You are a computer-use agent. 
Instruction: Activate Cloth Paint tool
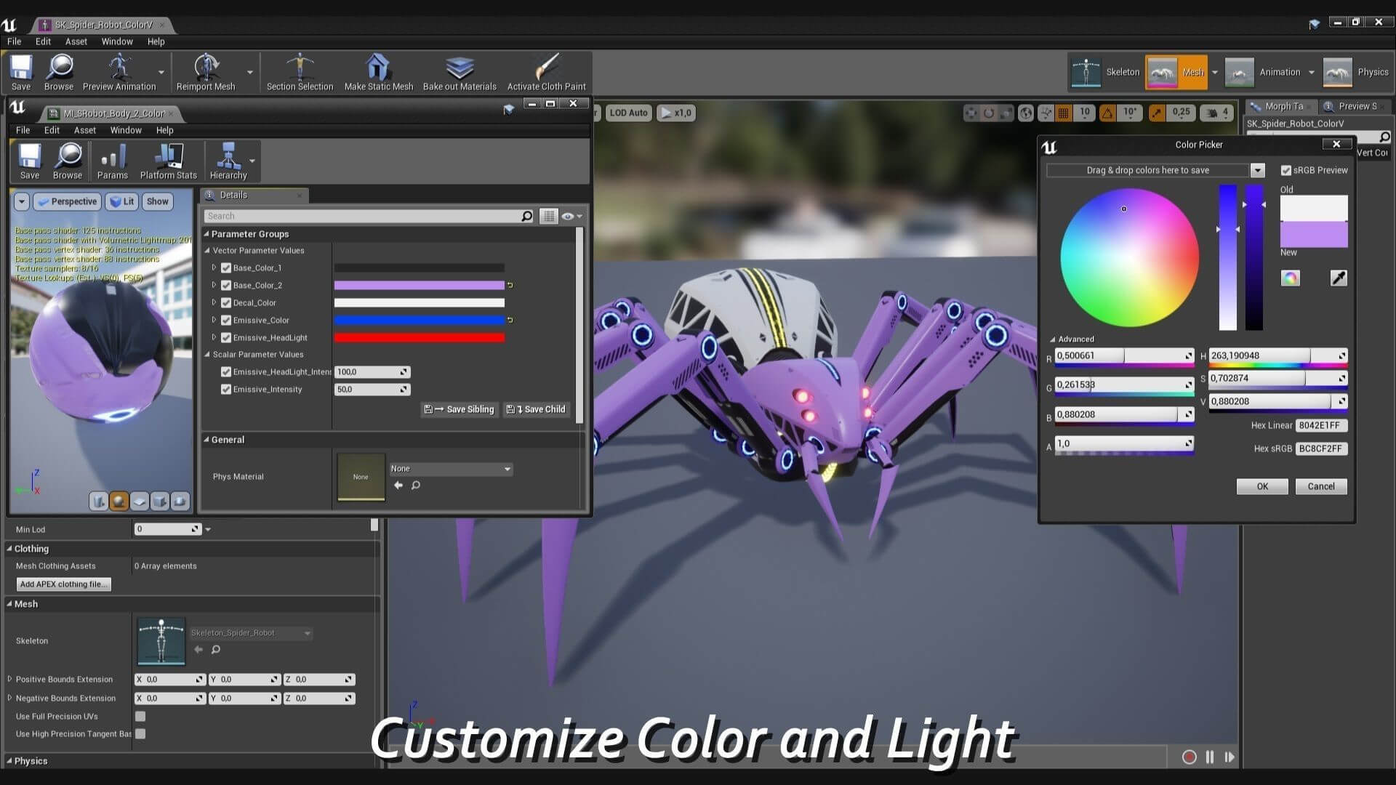pos(546,72)
